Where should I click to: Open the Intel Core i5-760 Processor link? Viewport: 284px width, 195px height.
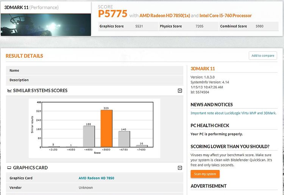(226, 15)
